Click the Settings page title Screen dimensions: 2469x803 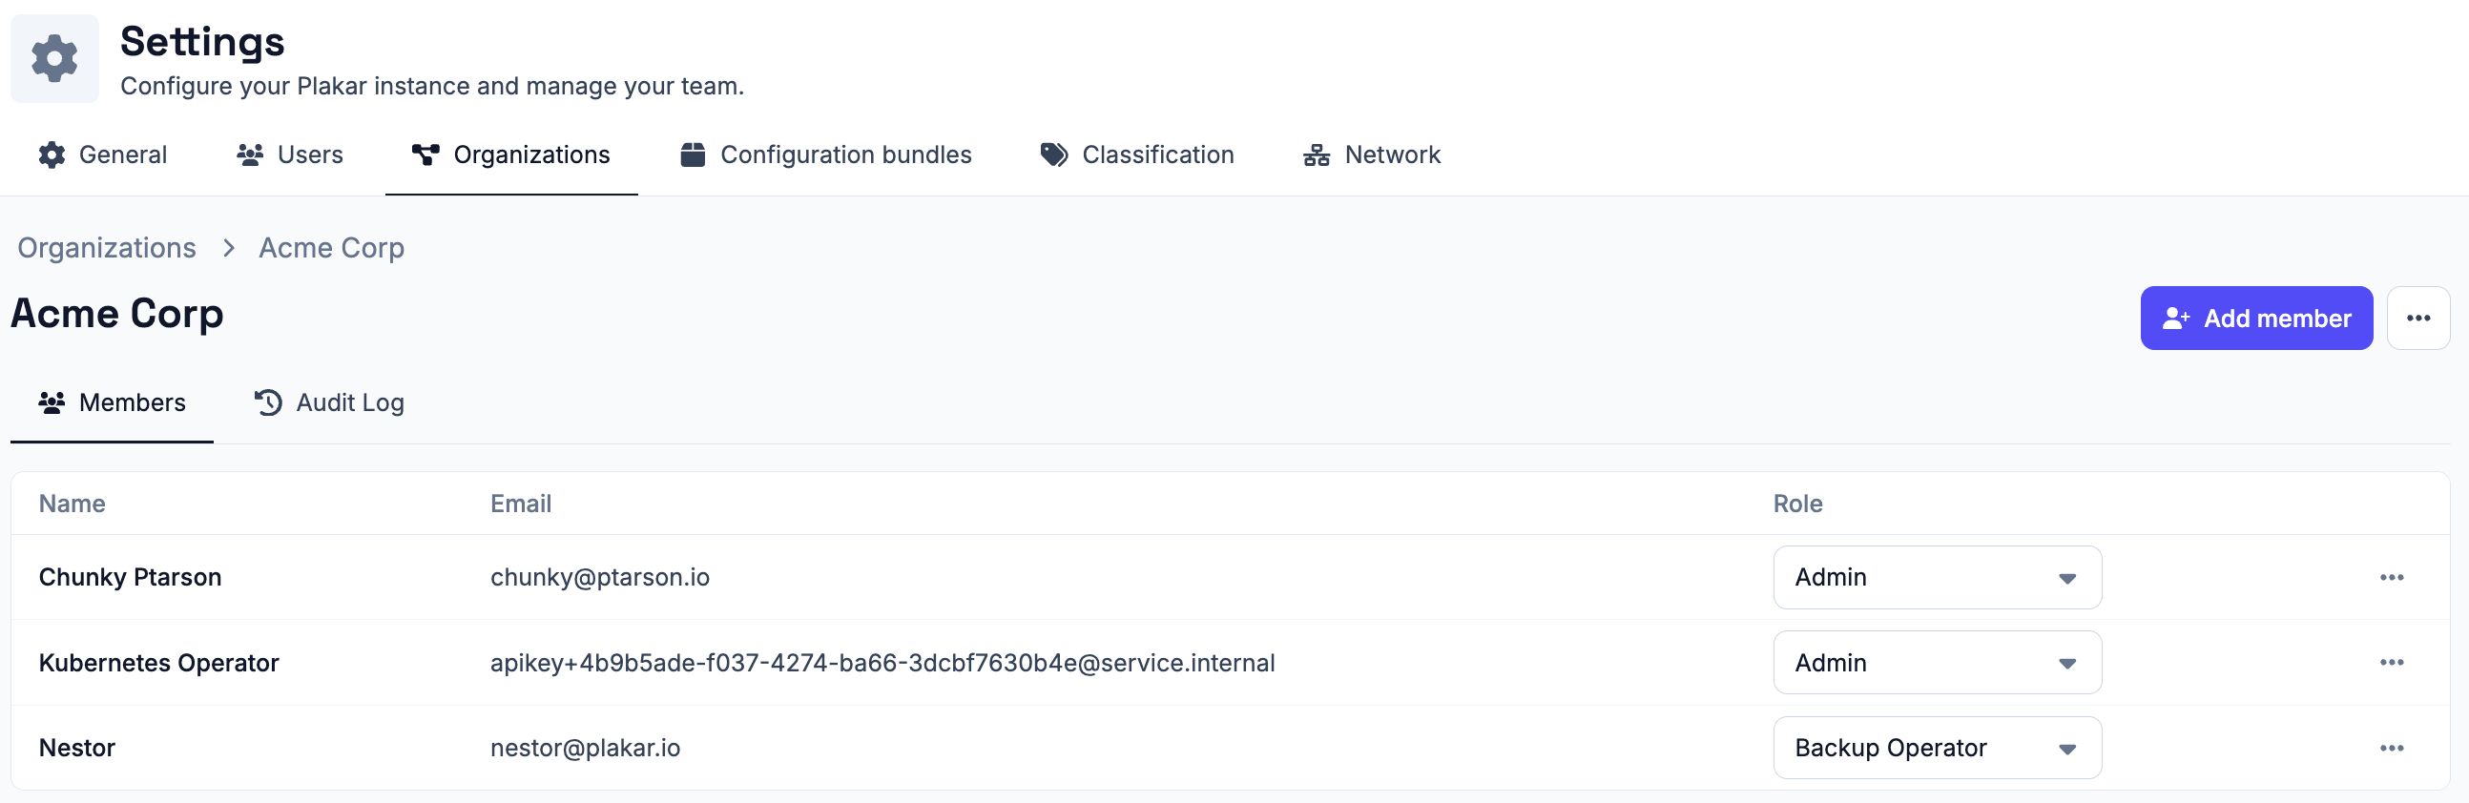(202, 42)
